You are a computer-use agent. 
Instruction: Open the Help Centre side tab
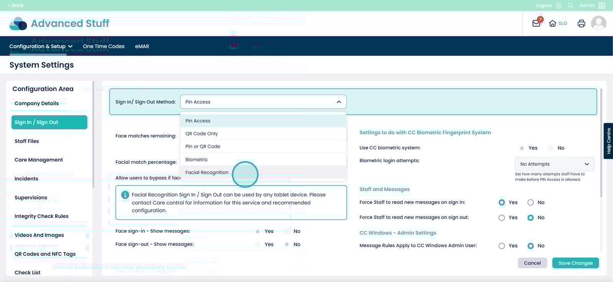[x=608, y=141]
